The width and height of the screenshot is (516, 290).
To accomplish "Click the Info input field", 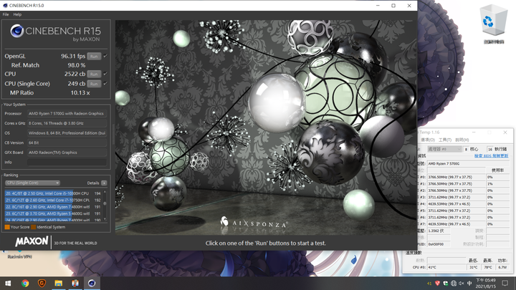I will point(67,162).
